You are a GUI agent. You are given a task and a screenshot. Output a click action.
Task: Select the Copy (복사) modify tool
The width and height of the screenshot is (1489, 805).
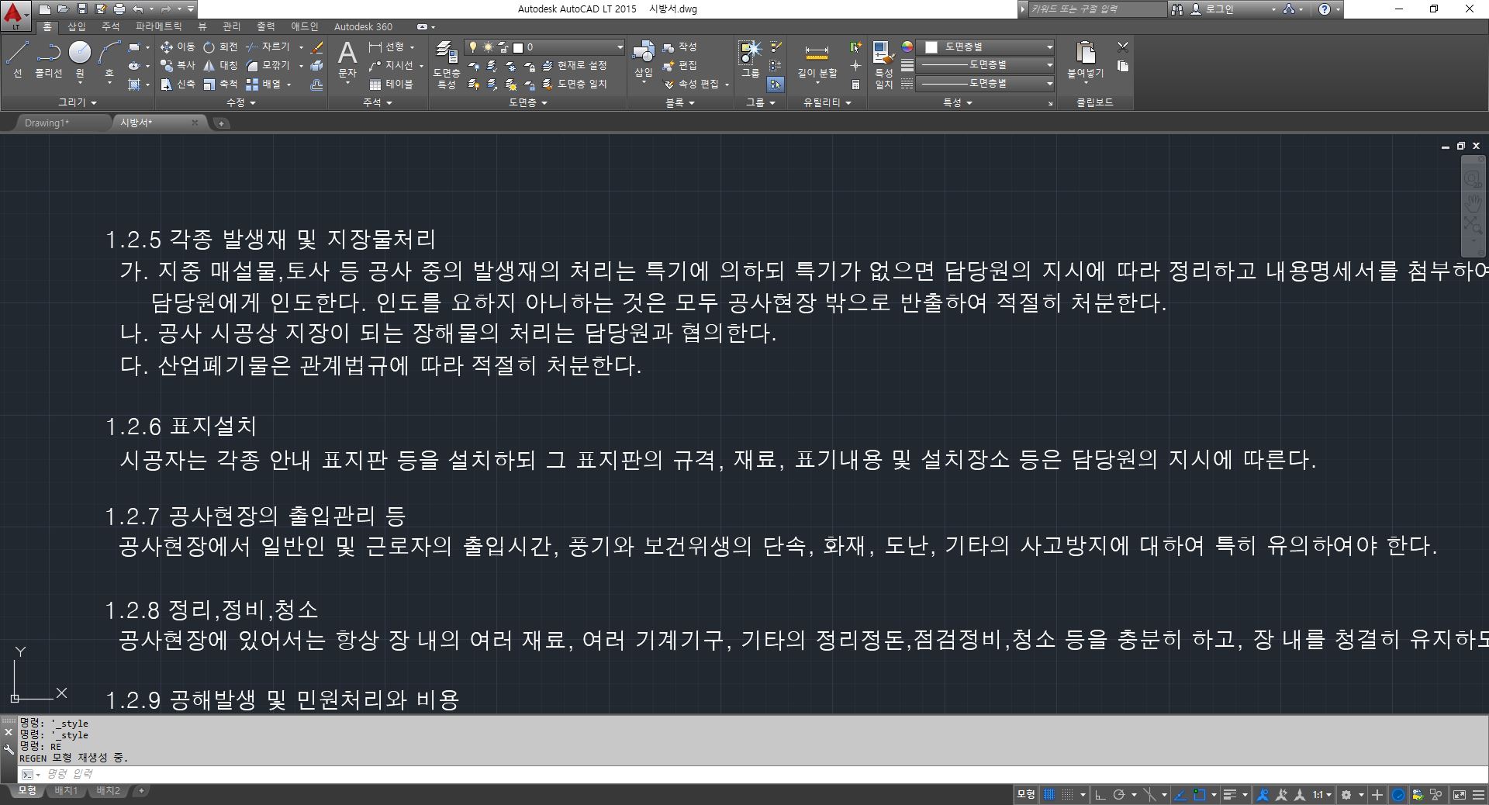178,66
